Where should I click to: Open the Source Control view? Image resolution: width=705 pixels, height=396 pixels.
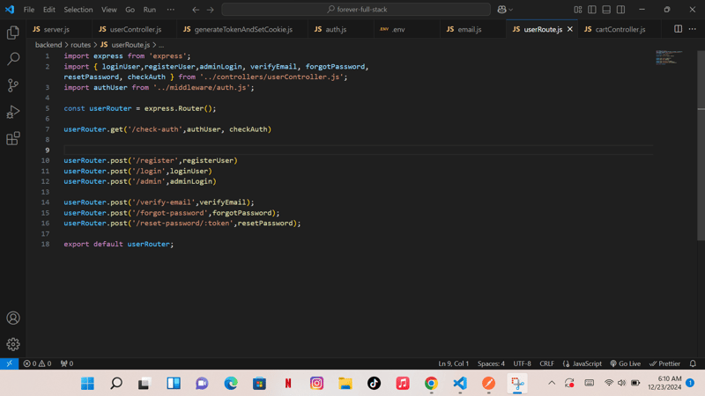pyautogui.click(x=13, y=85)
